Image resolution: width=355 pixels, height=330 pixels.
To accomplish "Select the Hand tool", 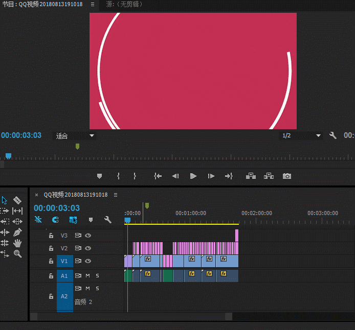I will tap(17, 243).
